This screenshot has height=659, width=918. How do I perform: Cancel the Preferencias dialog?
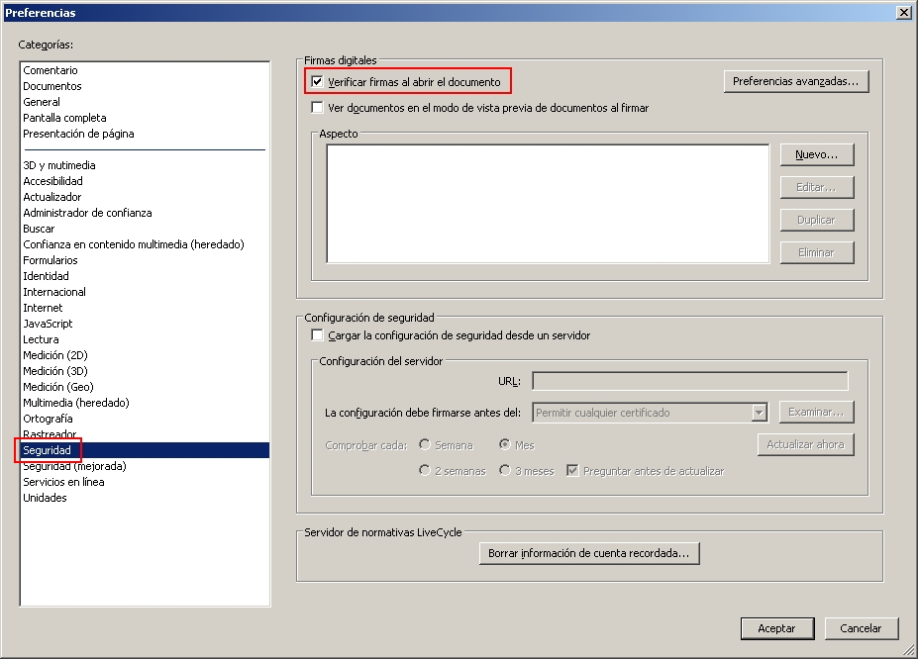pyautogui.click(x=861, y=628)
